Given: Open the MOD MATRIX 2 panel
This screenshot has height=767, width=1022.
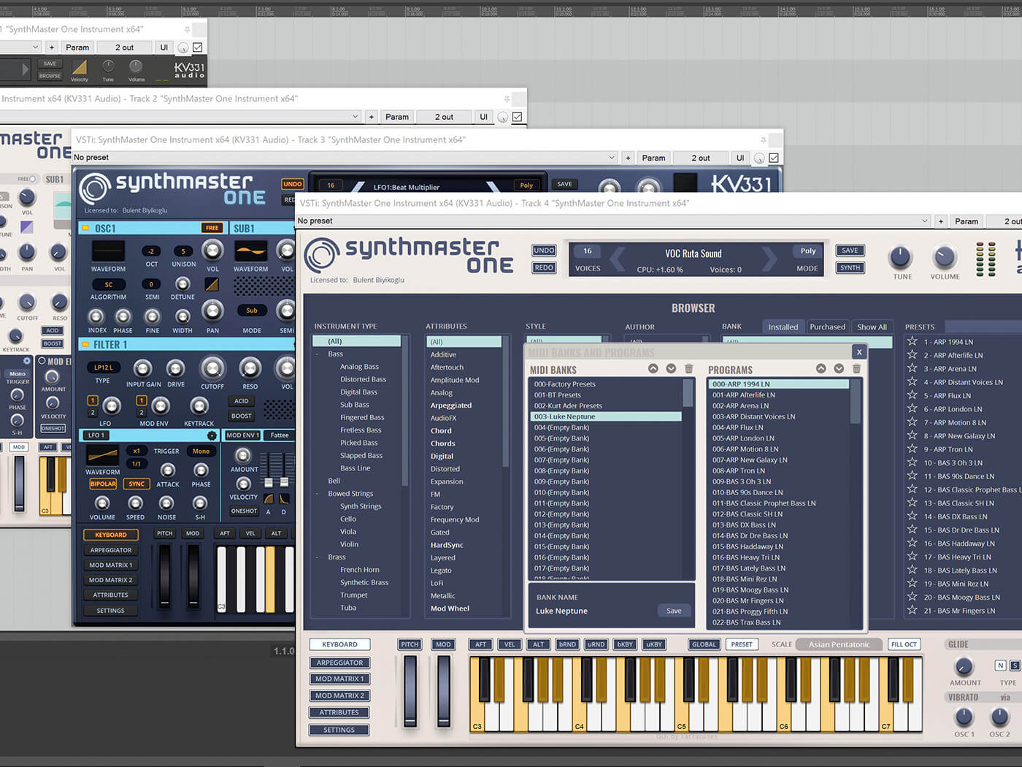Looking at the screenshot, I should 339,695.
